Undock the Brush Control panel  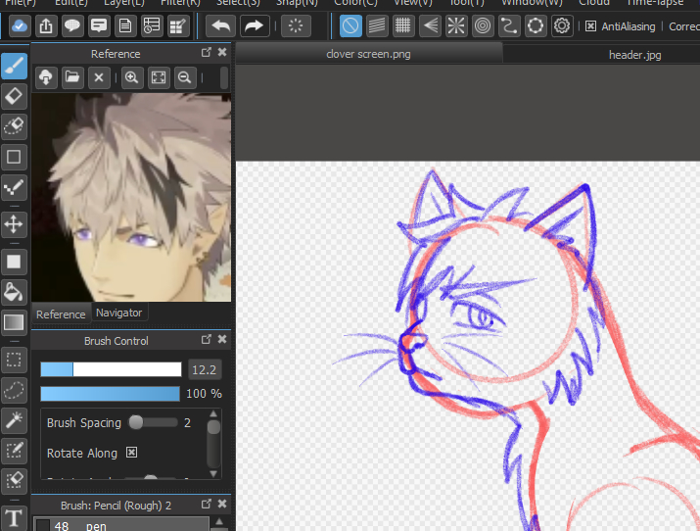click(x=207, y=340)
